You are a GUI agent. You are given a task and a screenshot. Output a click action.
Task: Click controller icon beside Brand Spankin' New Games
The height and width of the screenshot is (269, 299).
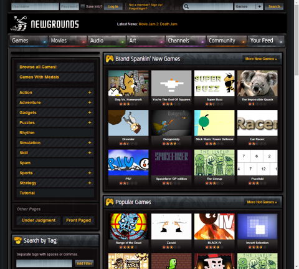pyautogui.click(x=110, y=59)
